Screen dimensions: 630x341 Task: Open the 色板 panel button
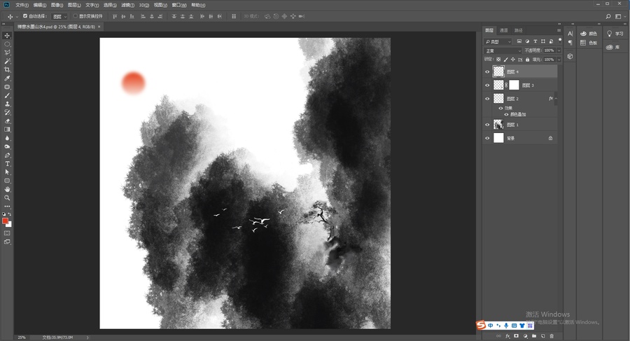pyautogui.click(x=589, y=43)
